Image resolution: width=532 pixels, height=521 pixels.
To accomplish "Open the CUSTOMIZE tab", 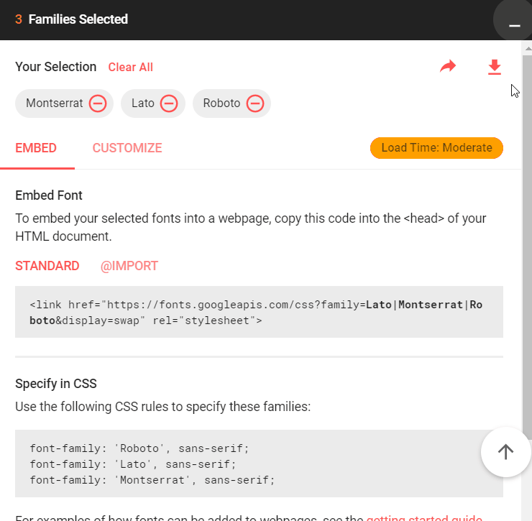I will click(127, 148).
